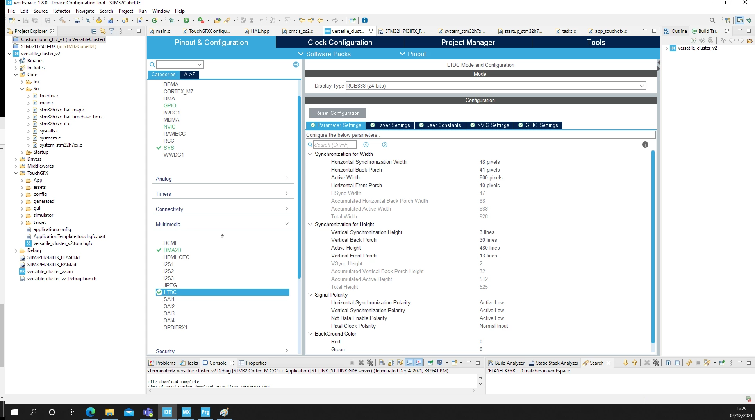The height and width of the screenshot is (420, 755).
Task: Click the info icon in Parameter Settings
Action: click(x=645, y=145)
